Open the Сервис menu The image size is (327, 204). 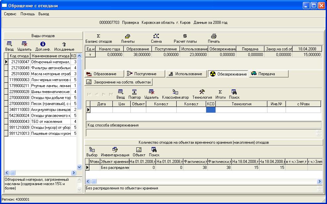coord(10,14)
